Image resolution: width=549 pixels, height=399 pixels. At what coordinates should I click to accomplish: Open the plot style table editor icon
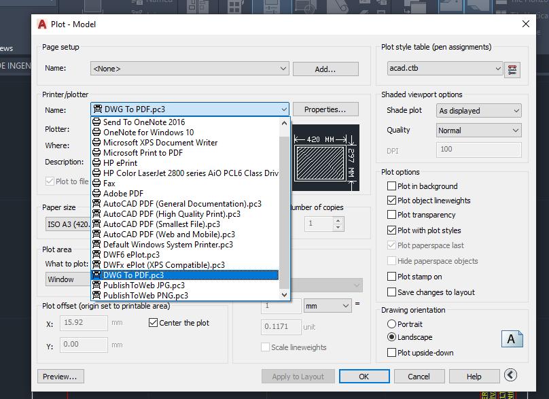(512, 69)
